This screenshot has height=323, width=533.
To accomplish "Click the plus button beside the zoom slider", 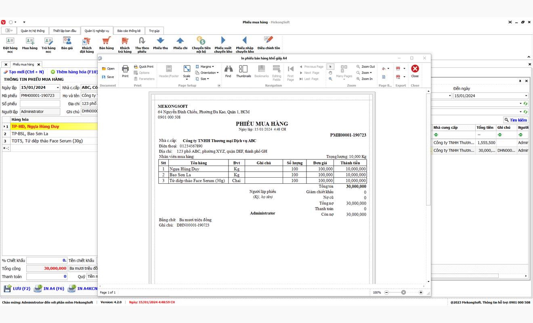I will [x=421, y=292].
